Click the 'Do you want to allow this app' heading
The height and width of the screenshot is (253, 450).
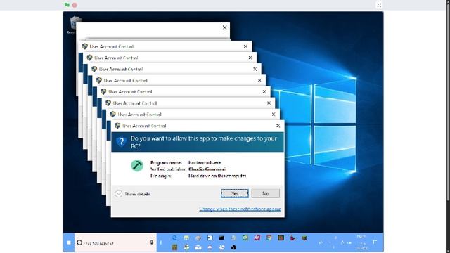pyautogui.click(x=203, y=142)
